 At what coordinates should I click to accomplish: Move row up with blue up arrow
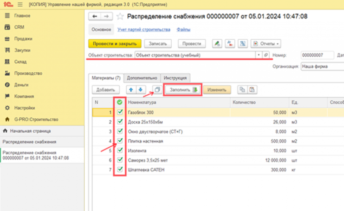click(x=131, y=90)
